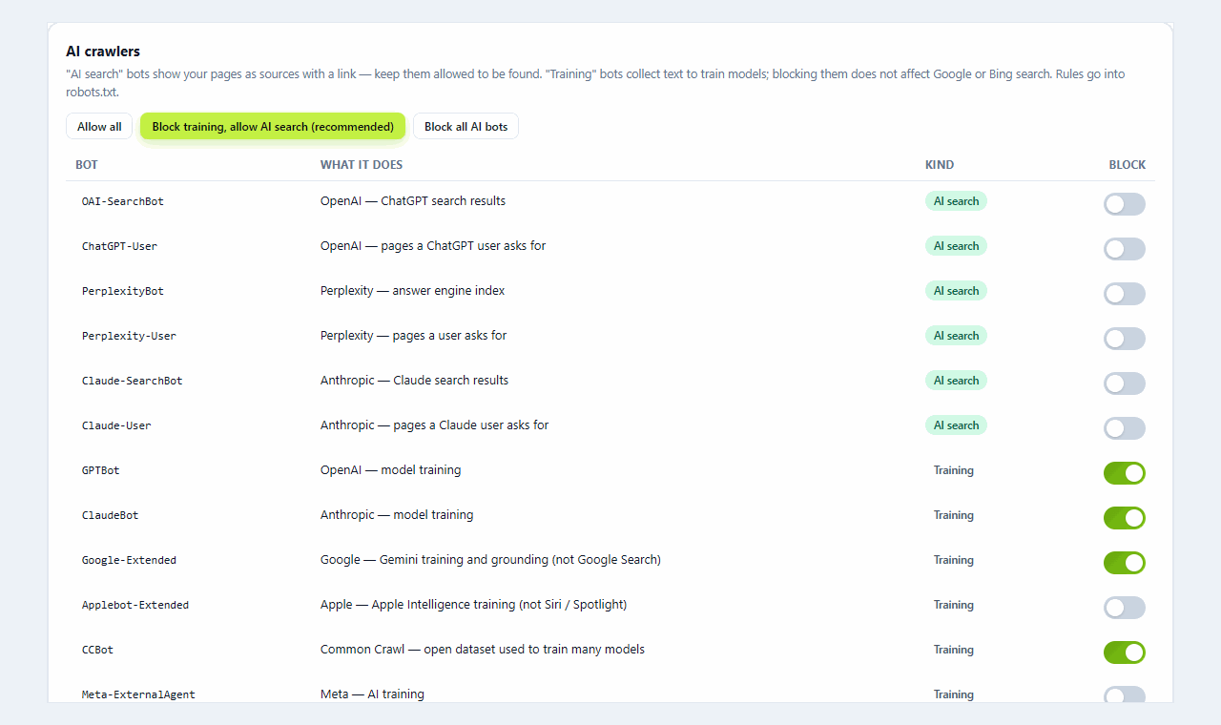Toggle block for PerplexityBot
This screenshot has height=725, width=1221.
1124,294
